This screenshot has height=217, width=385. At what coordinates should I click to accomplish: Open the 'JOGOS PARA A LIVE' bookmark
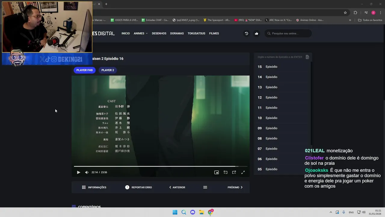(124, 20)
